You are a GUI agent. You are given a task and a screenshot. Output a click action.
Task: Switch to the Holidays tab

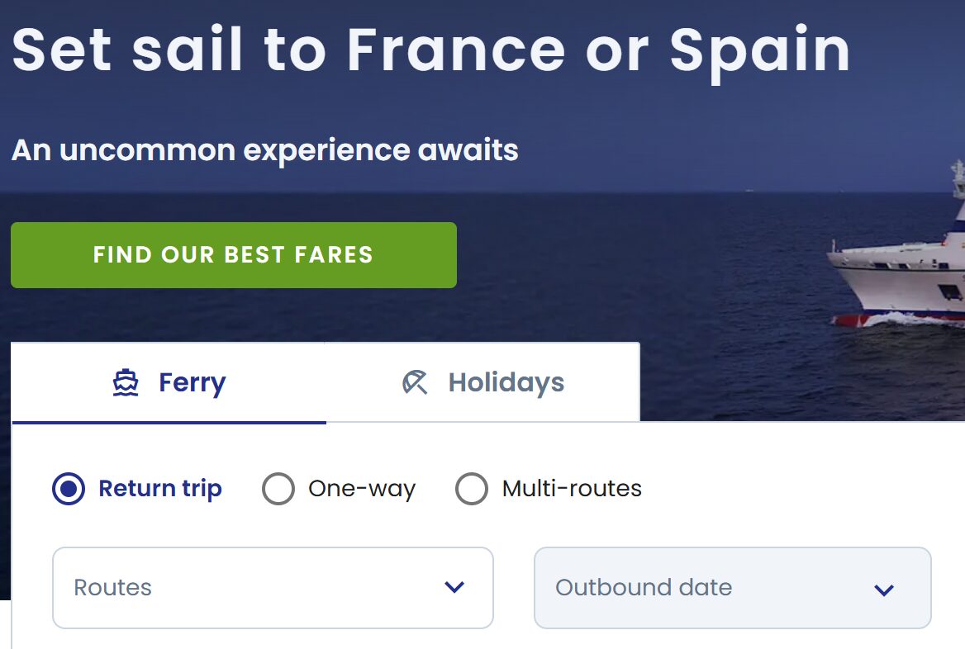coord(483,383)
